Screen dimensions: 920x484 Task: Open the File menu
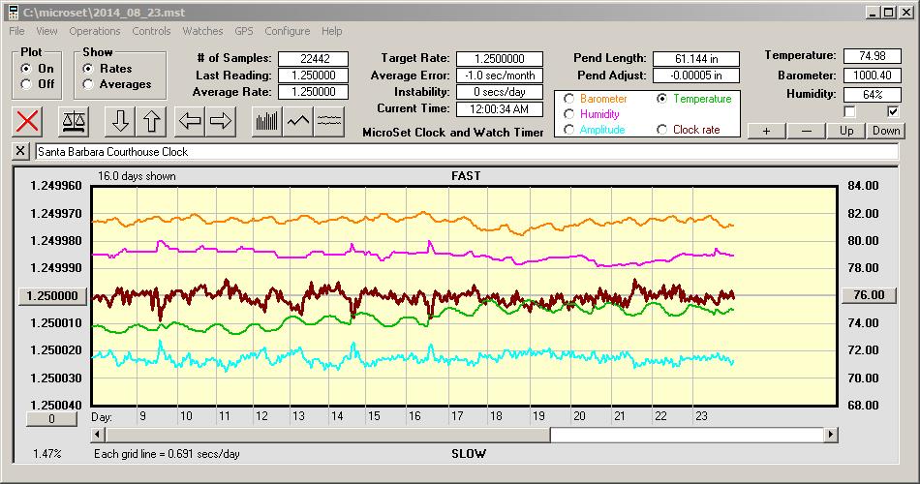tap(16, 31)
